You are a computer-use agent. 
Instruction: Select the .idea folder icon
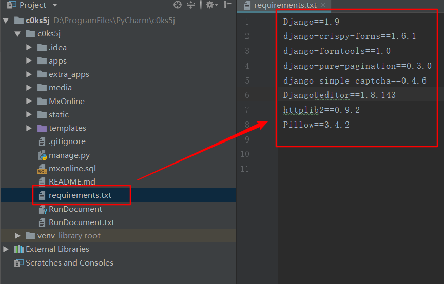[42, 47]
